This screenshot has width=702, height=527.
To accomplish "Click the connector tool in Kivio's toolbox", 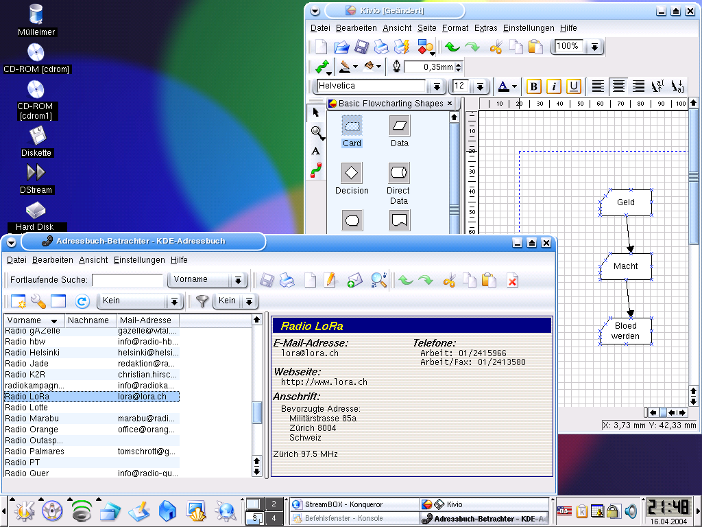I will (x=316, y=170).
